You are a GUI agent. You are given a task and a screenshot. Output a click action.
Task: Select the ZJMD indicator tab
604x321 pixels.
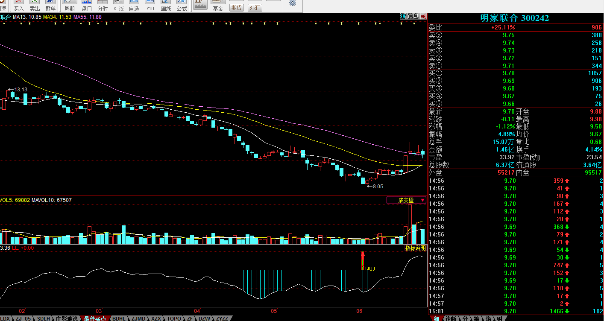click(x=138, y=318)
